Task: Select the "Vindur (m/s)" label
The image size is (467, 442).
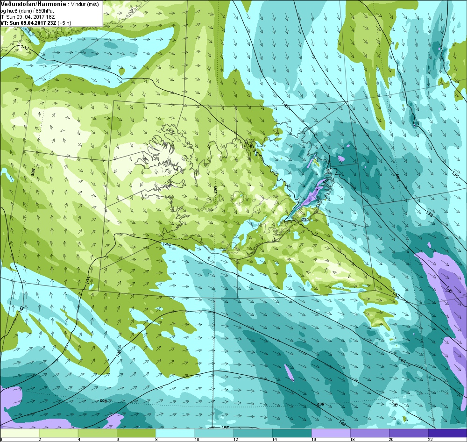Action: [x=85, y=4]
